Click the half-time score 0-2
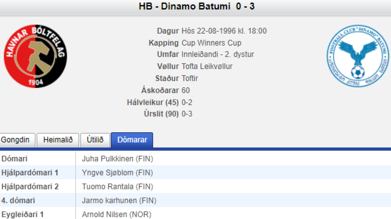The image size is (391, 219). pyautogui.click(x=187, y=102)
